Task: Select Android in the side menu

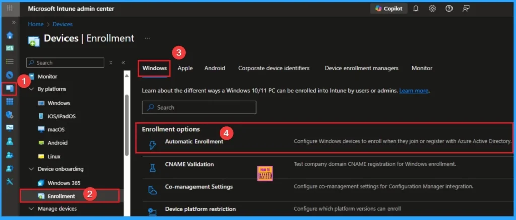Action: tap(57, 143)
